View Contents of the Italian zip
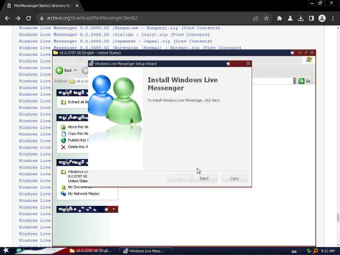340x255 pixels. (x=190, y=35)
